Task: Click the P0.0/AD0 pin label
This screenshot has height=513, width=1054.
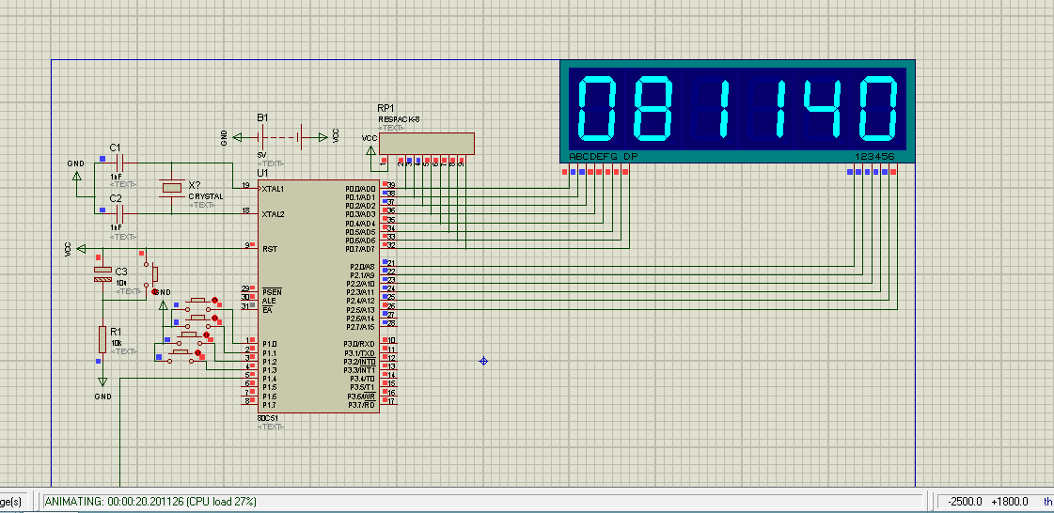Action: pyautogui.click(x=360, y=189)
